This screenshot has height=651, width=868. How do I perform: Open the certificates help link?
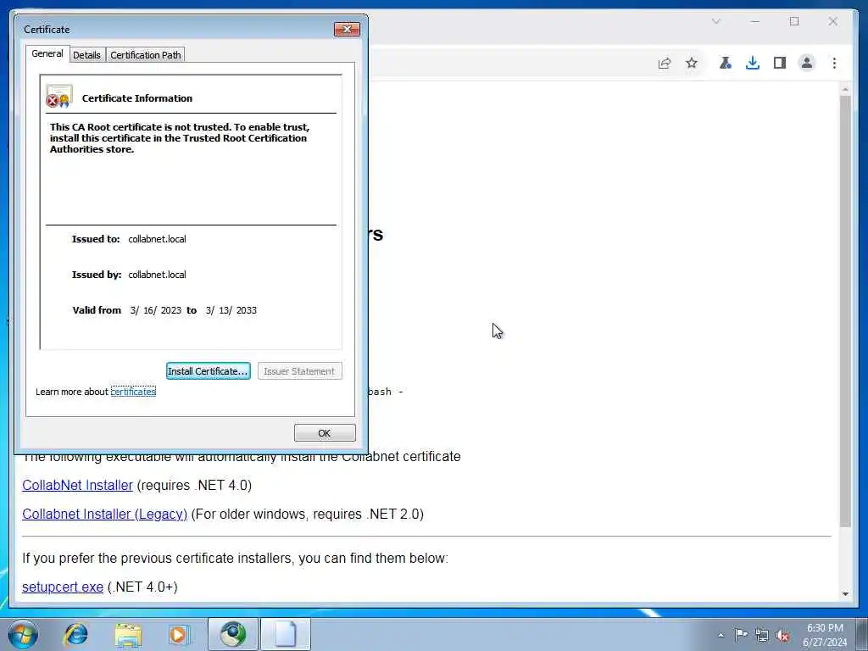[x=133, y=392]
